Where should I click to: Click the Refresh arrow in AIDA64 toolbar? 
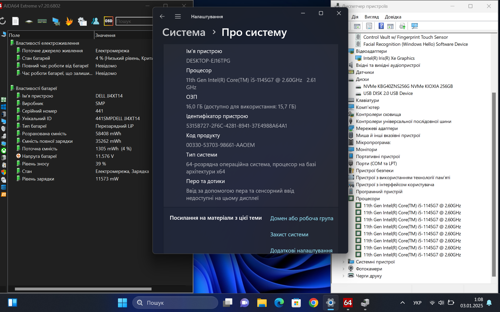[3, 21]
